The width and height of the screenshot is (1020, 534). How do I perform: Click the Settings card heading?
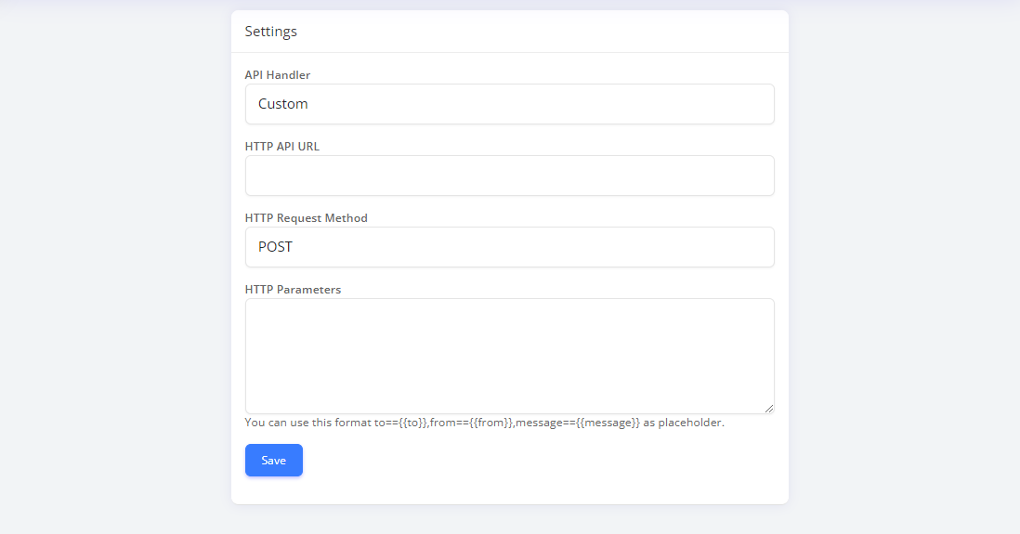(270, 32)
